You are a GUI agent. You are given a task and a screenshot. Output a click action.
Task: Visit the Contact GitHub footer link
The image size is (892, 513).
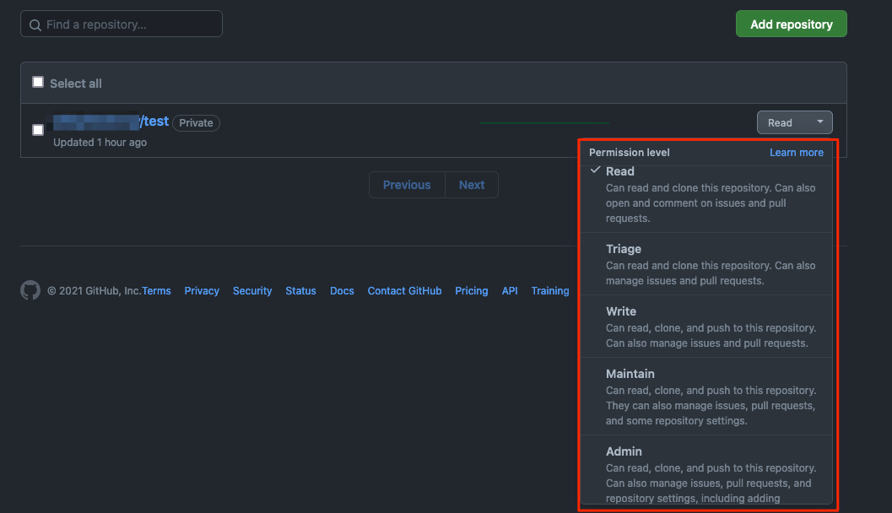[404, 291]
